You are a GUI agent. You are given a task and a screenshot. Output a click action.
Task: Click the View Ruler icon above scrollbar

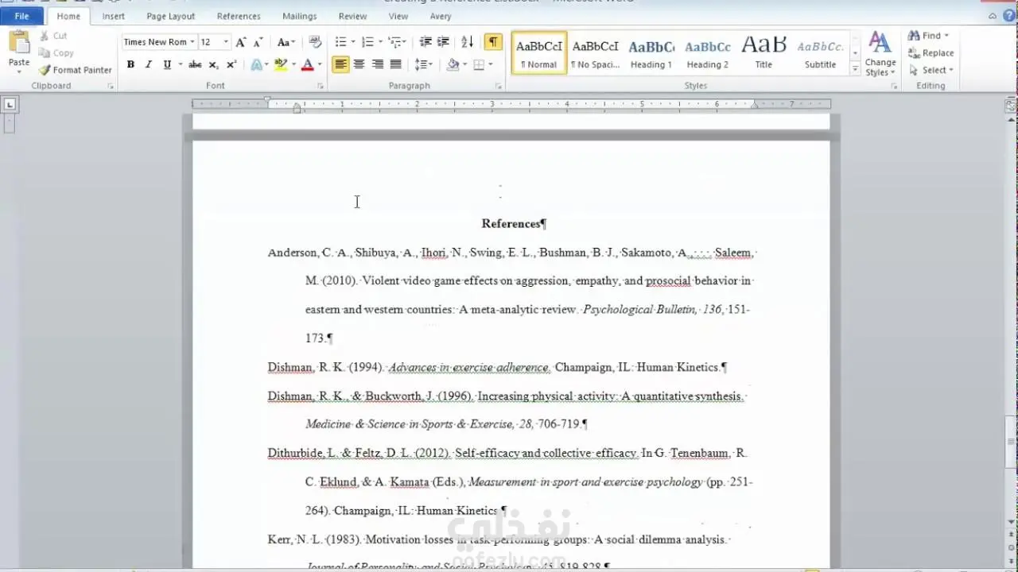pyautogui.click(x=1011, y=104)
